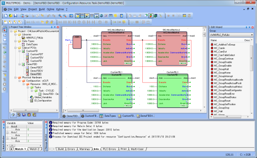Click the Zoom In magnifier icon
The width and height of the screenshot is (257, 158).
point(60,16)
